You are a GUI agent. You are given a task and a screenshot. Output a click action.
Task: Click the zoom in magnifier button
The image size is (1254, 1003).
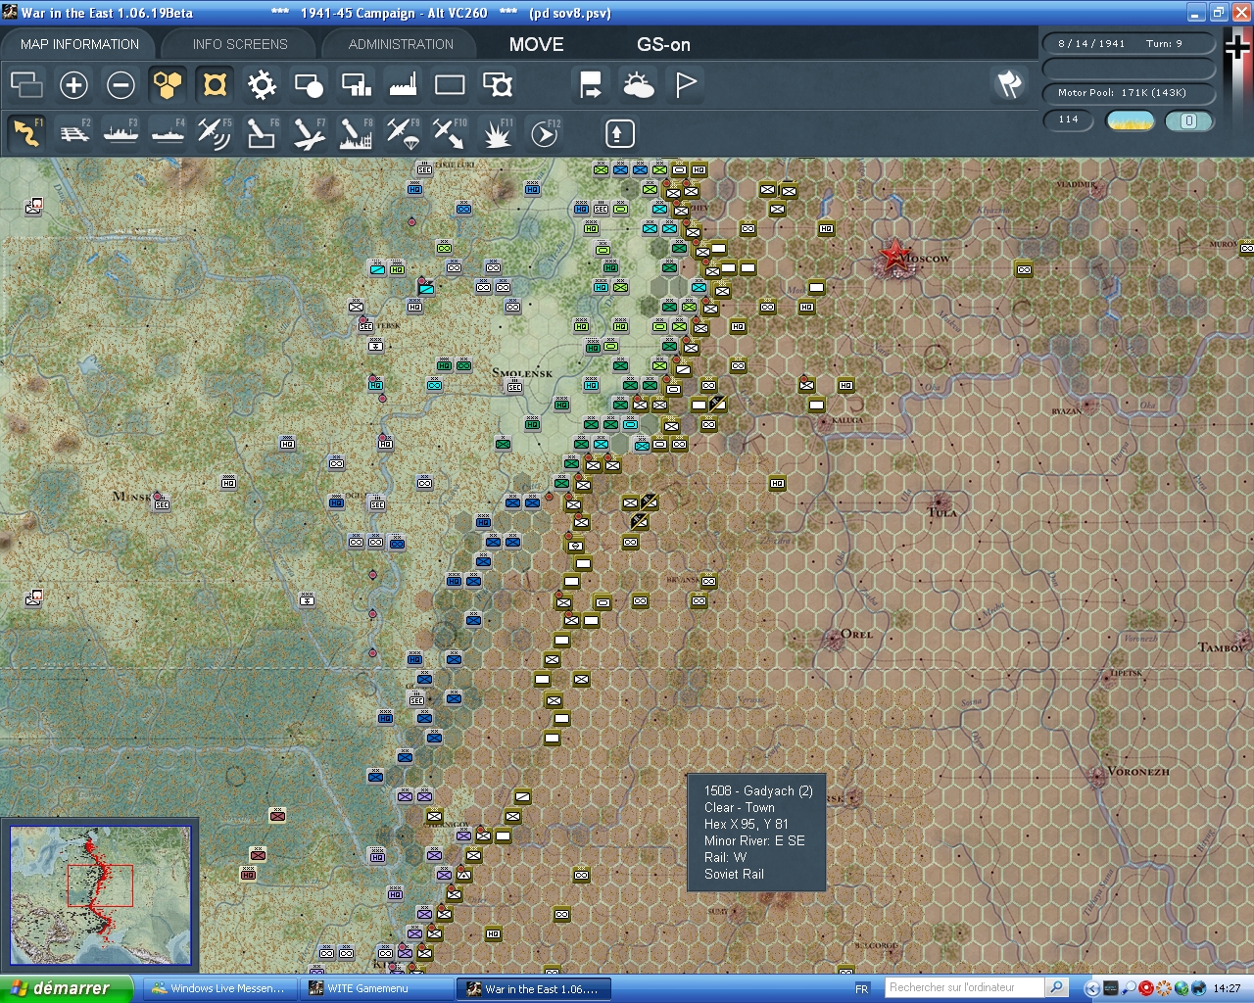(73, 85)
